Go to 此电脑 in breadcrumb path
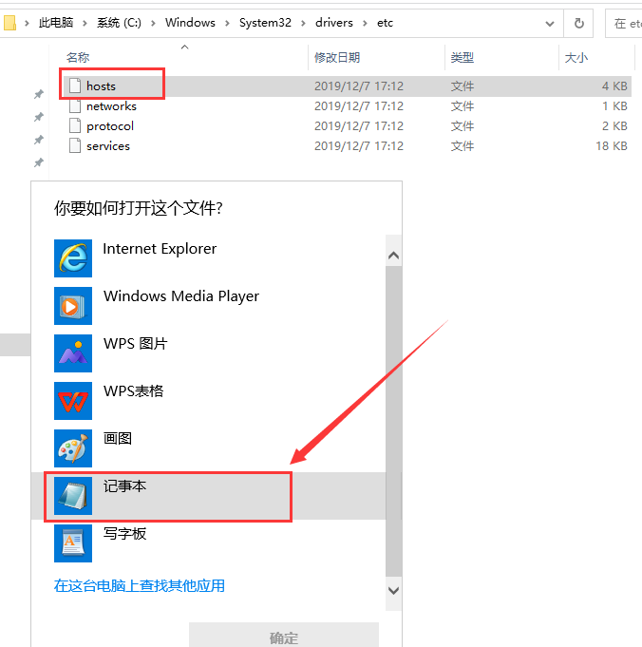642x647 pixels. [x=56, y=23]
